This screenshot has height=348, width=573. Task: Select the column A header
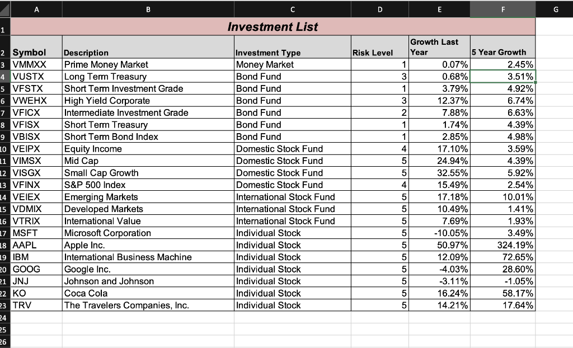(x=36, y=9)
